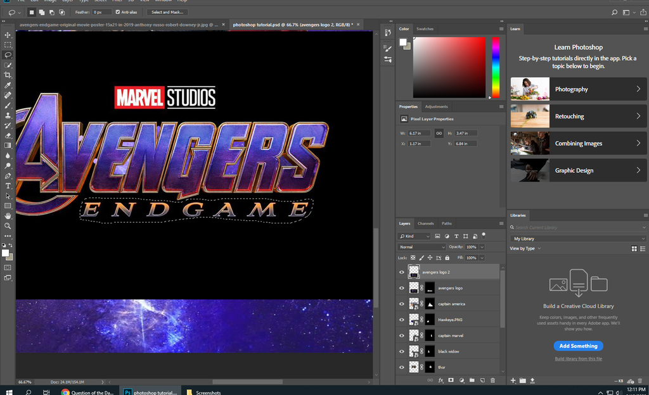Delete layer using the trash icon

[x=493, y=380]
